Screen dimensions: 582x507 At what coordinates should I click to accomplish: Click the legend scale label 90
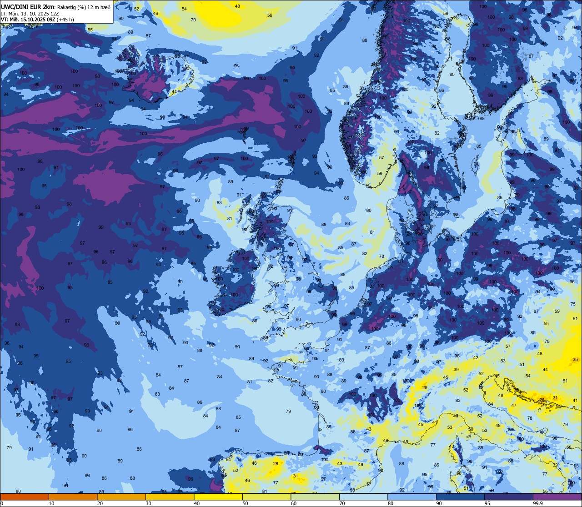coord(439,503)
